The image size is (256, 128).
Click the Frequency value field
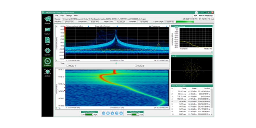(x=68, y=21)
